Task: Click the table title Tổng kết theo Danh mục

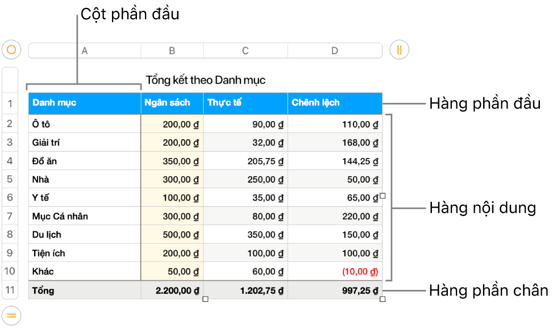Action: (205, 80)
